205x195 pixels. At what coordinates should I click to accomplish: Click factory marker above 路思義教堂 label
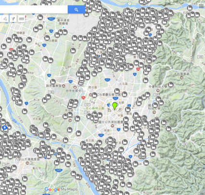pos(53,82)
